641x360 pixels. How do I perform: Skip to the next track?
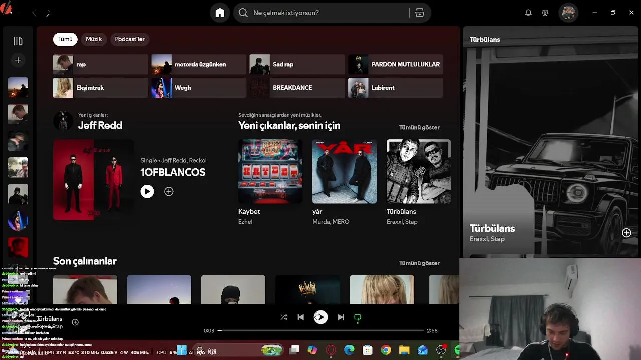341,317
